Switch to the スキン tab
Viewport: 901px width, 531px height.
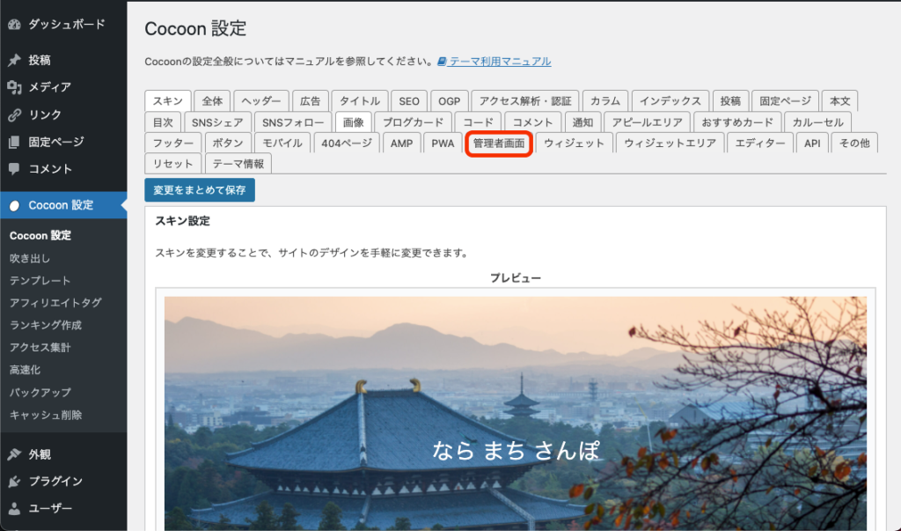[x=168, y=100]
